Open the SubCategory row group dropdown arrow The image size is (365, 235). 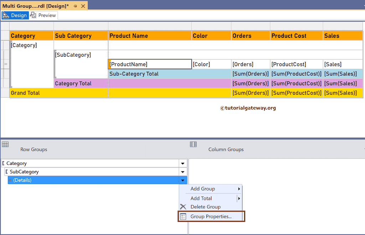pos(182,172)
